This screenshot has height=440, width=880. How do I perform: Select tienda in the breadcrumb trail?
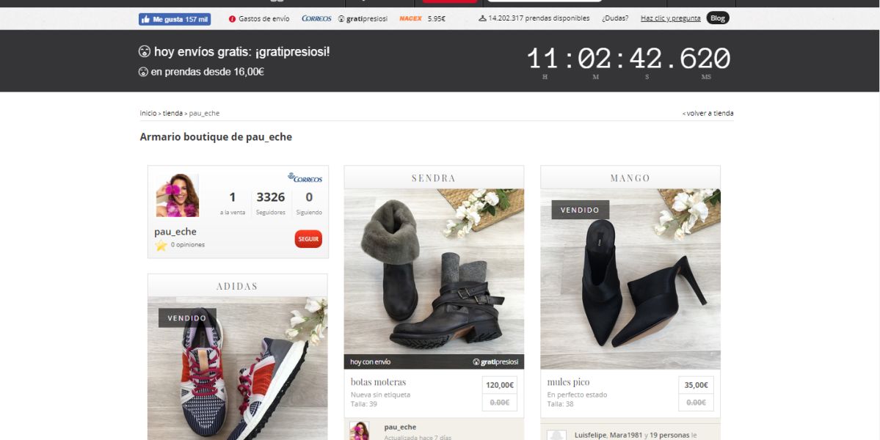tap(175, 113)
